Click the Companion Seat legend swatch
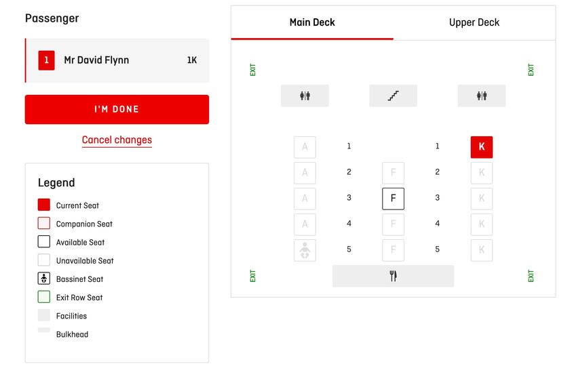 coord(44,223)
